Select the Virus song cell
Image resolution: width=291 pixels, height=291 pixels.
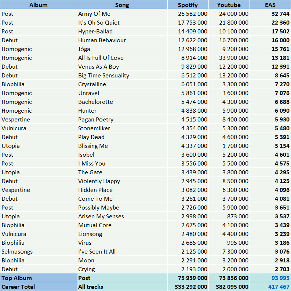(x=122, y=243)
